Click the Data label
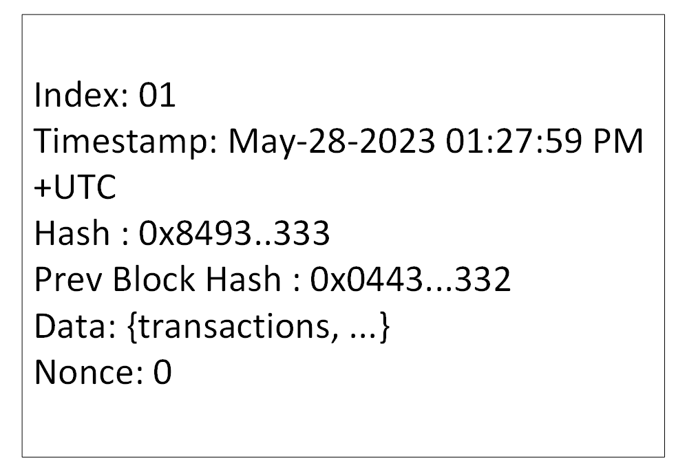The height and width of the screenshot is (472, 687). point(75,326)
